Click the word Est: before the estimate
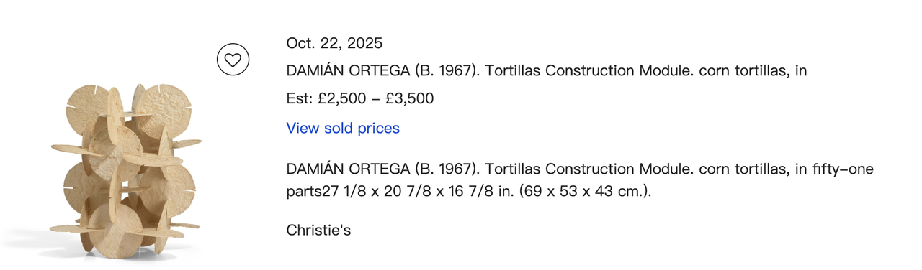This screenshot has height=270, width=922. coord(300,98)
